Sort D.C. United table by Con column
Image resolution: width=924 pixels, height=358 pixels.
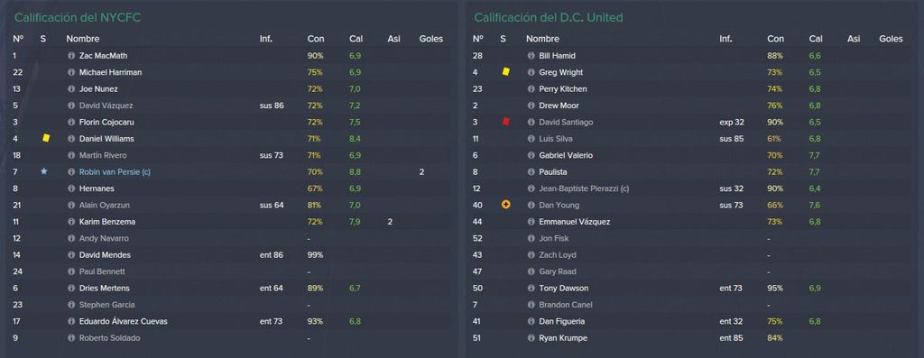click(775, 39)
